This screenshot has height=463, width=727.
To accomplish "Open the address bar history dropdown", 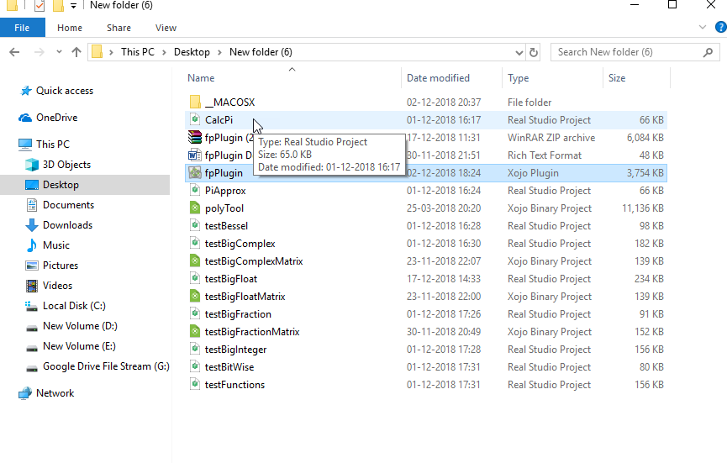I will pos(519,52).
